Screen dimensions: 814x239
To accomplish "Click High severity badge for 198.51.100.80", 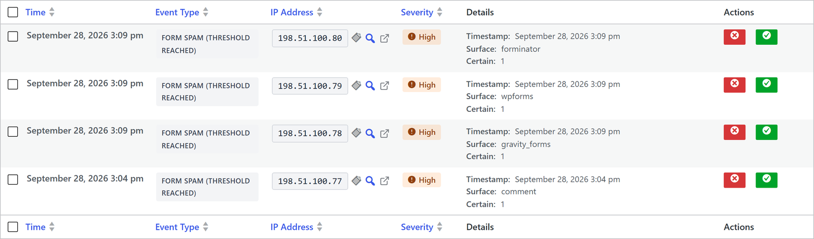I will 422,37.
